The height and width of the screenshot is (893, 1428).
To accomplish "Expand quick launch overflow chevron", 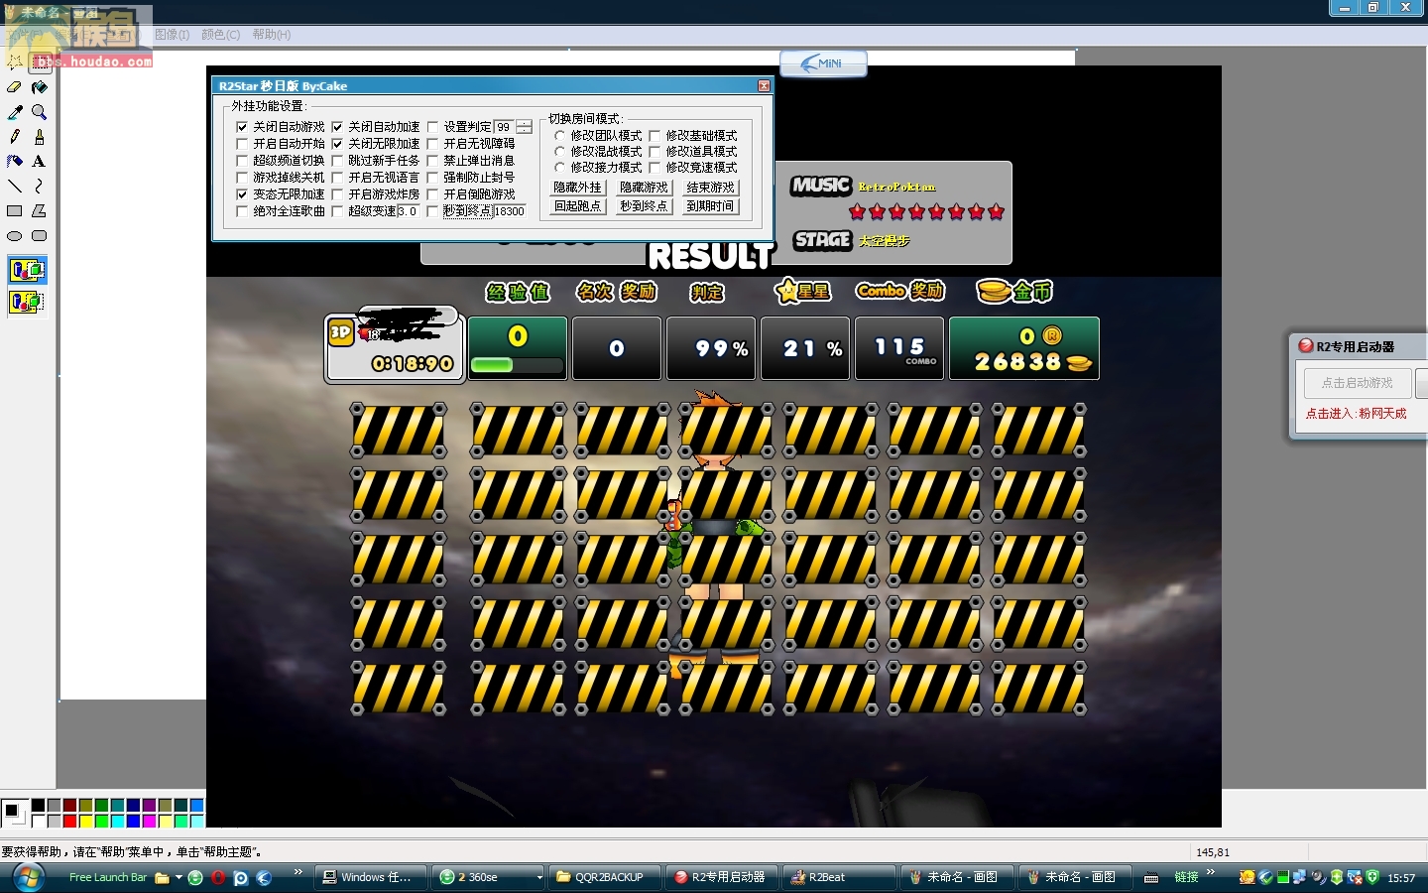I will [297, 872].
